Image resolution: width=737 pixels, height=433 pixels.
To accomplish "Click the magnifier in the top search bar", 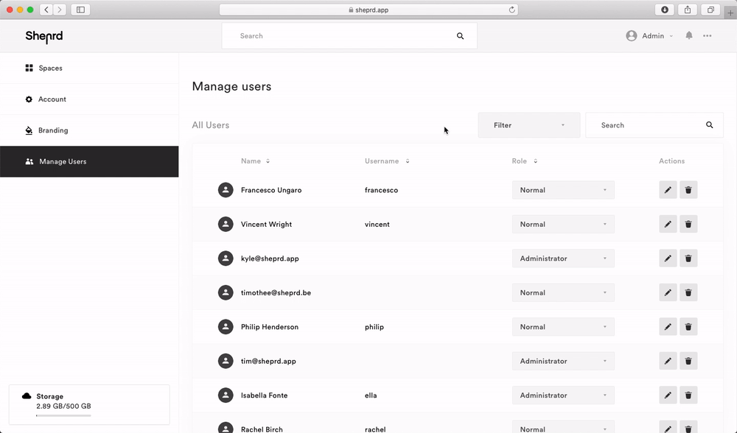I will coord(461,36).
